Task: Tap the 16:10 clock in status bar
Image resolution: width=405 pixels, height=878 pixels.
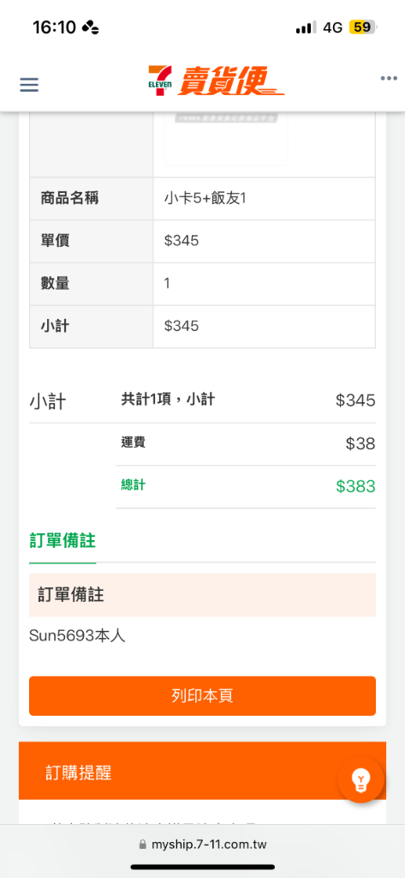Action: (x=54, y=27)
